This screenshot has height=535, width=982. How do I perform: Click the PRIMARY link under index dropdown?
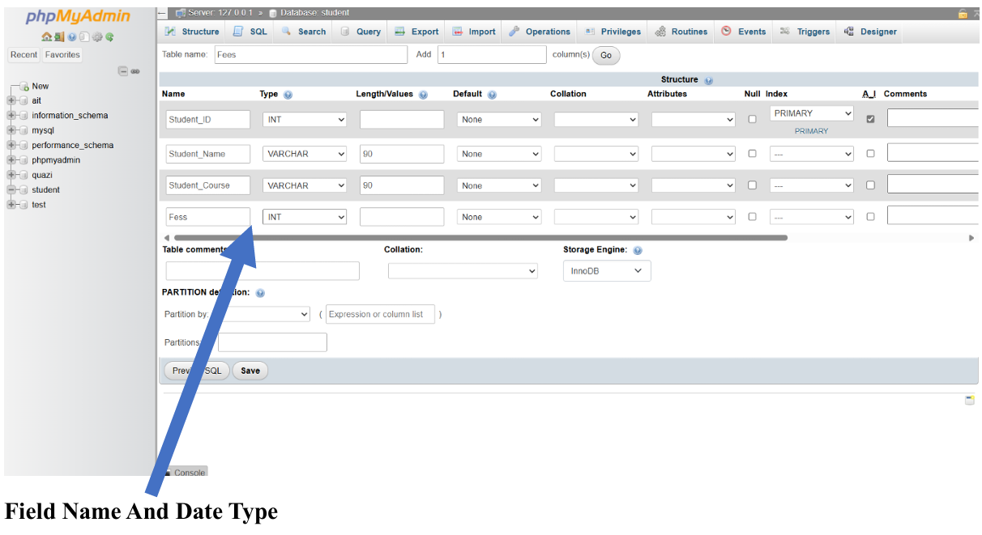pyautogui.click(x=811, y=131)
